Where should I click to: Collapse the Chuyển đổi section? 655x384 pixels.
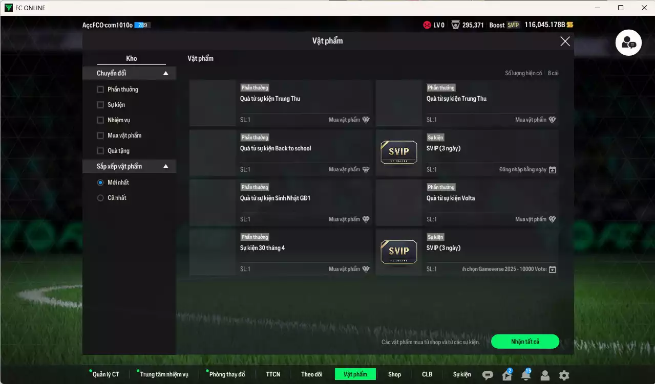point(165,74)
